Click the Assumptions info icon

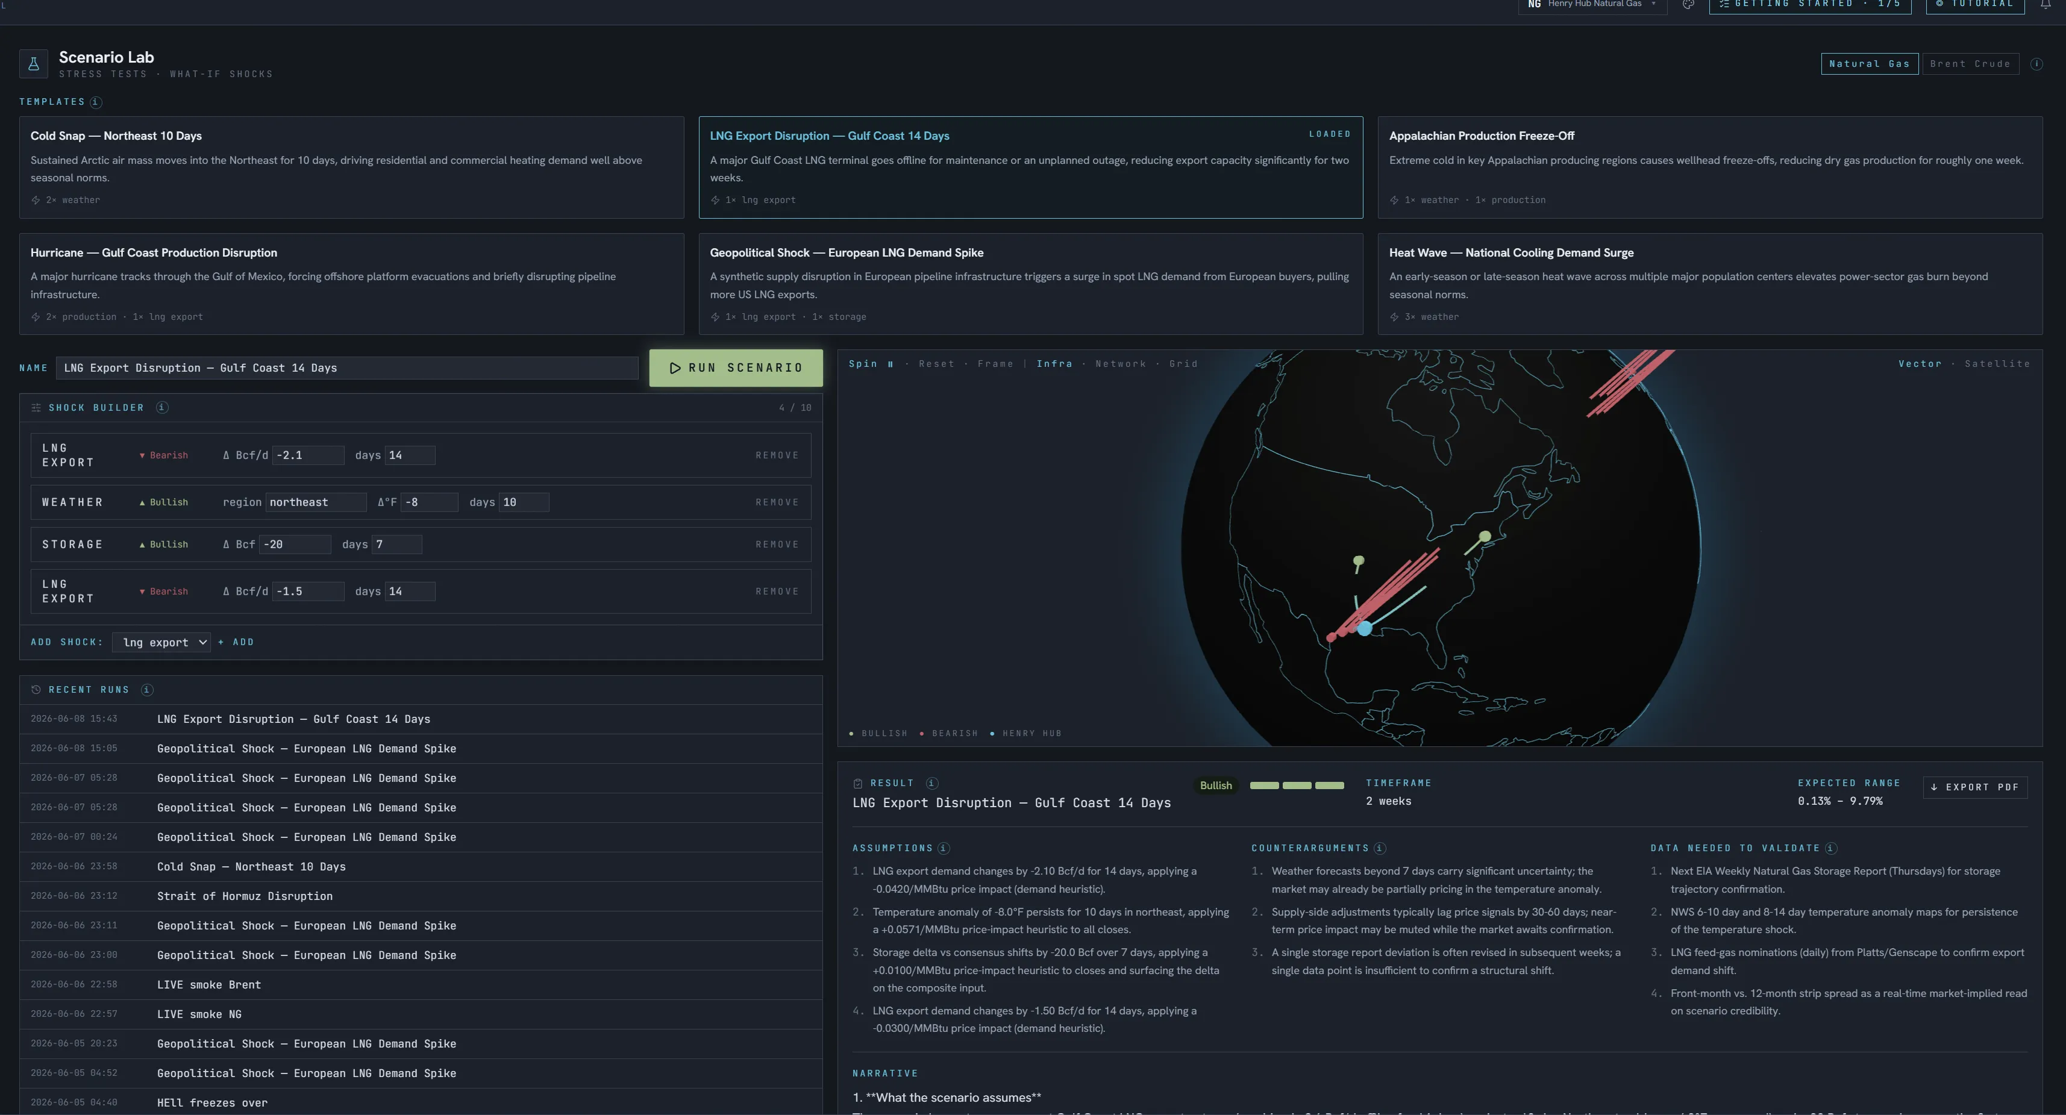coord(943,848)
